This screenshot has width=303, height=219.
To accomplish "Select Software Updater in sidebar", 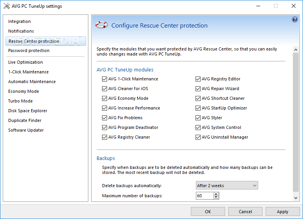I will click(x=26, y=130).
